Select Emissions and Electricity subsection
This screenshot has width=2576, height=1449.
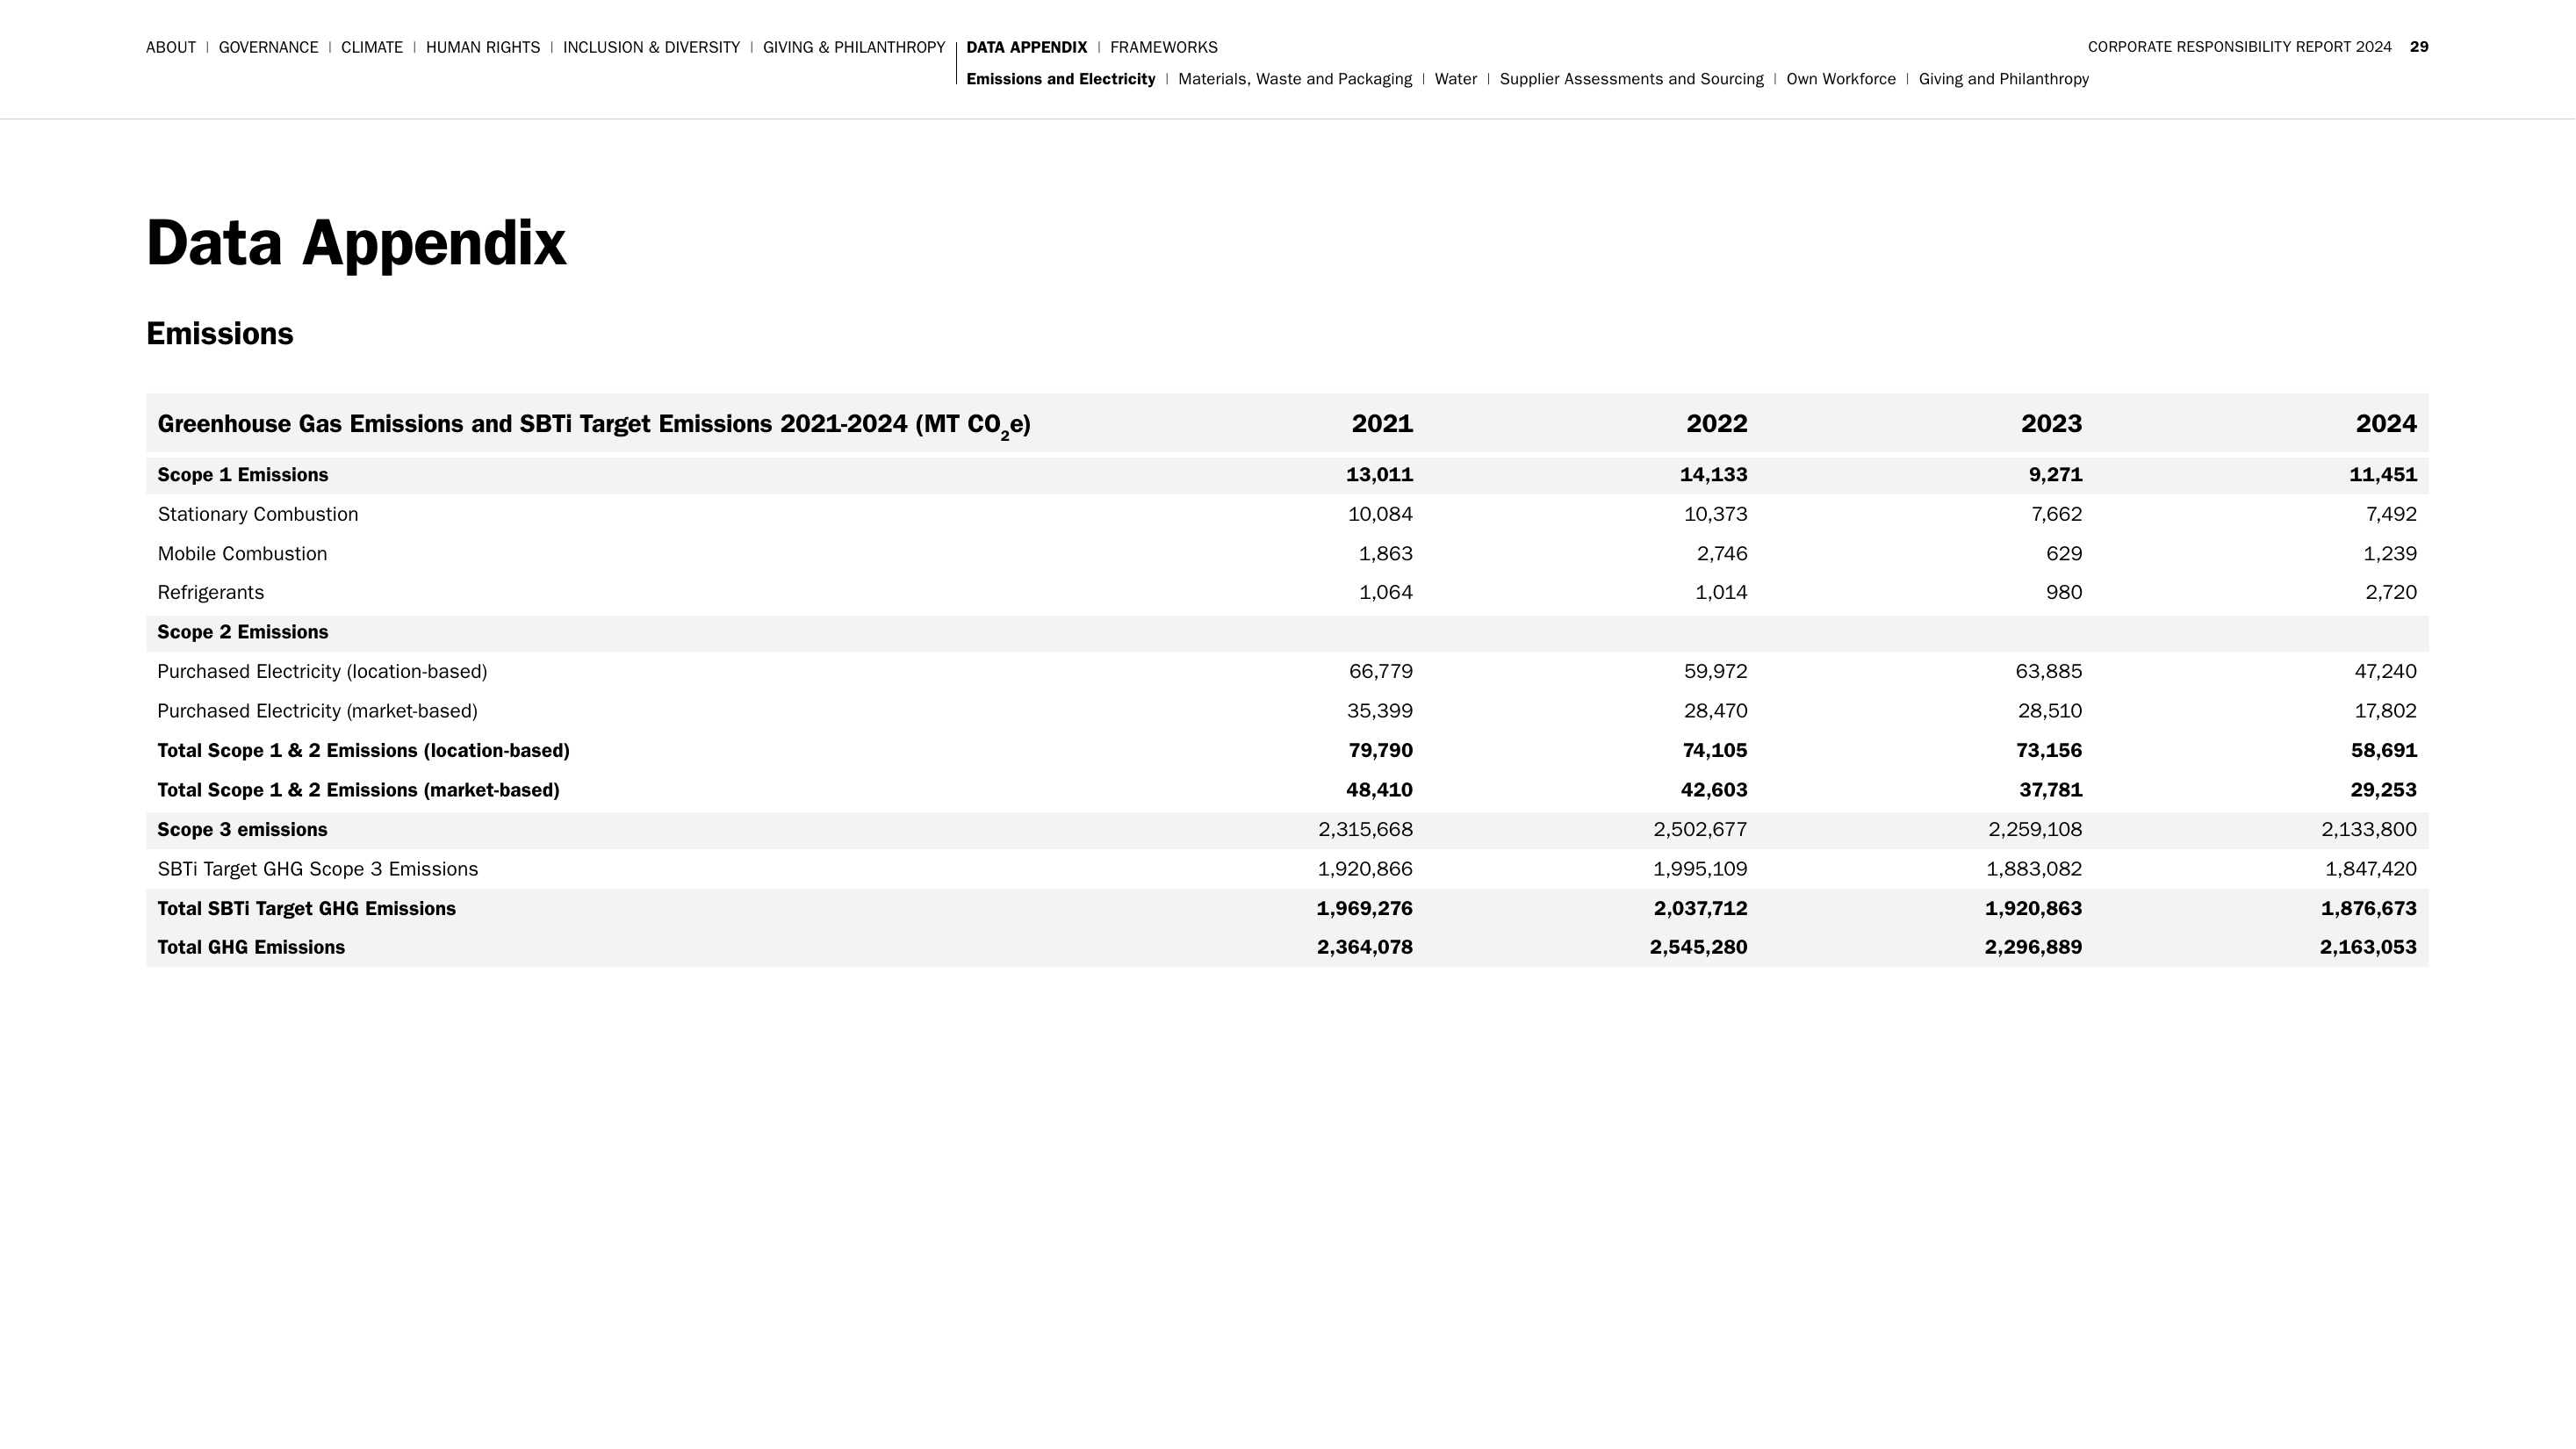1061,79
